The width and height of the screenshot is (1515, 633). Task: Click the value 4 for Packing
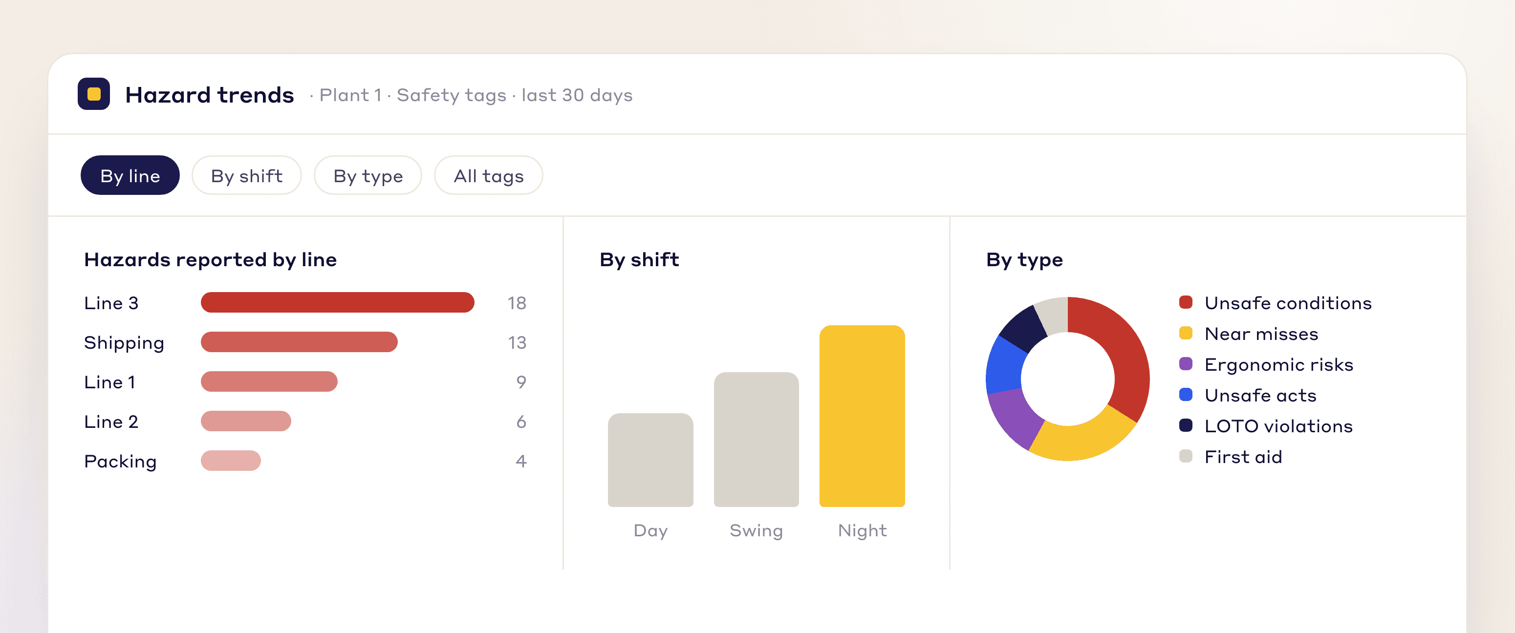[521, 461]
